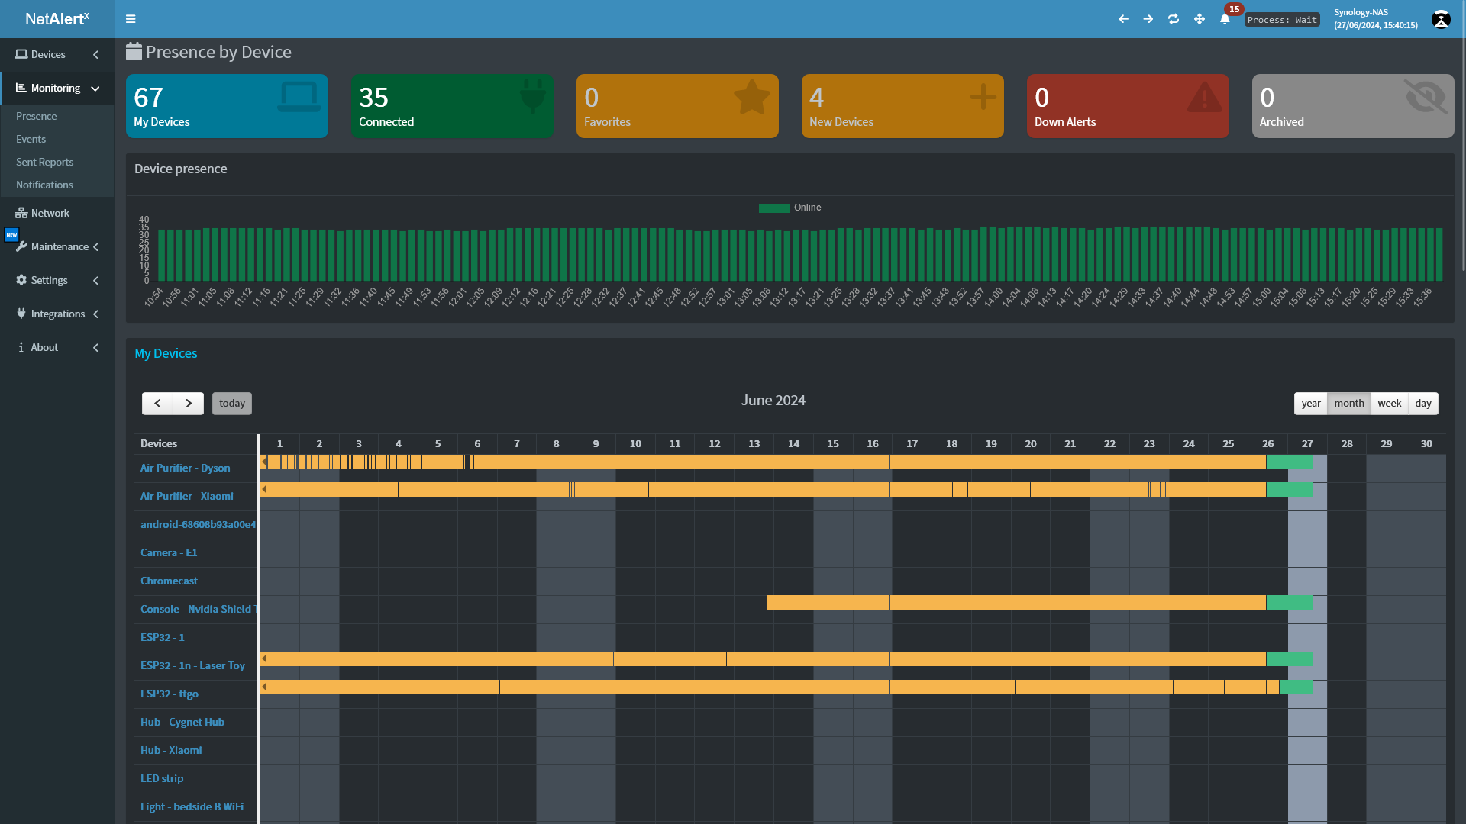This screenshot has width=1466, height=824.
Task: Click the today button
Action: pyautogui.click(x=232, y=404)
